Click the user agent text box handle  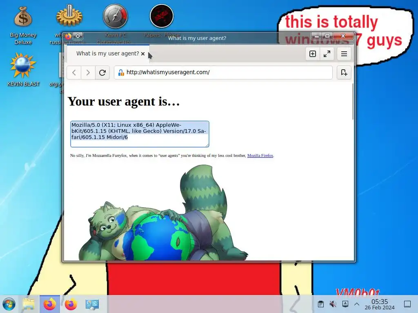(x=207, y=145)
